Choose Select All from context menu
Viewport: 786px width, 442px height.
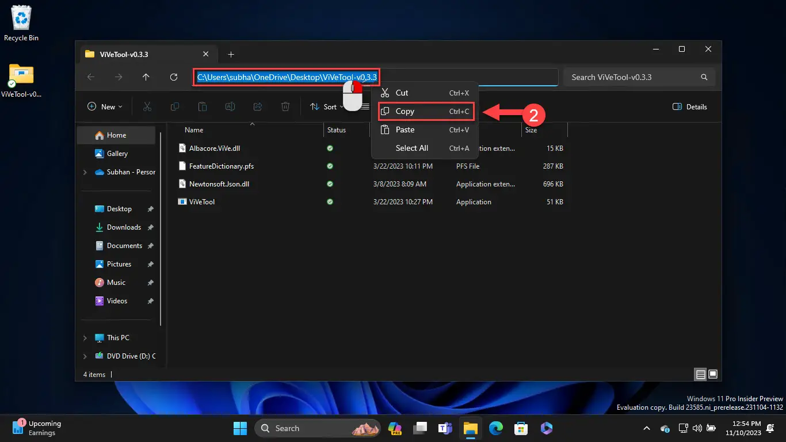pyautogui.click(x=425, y=148)
